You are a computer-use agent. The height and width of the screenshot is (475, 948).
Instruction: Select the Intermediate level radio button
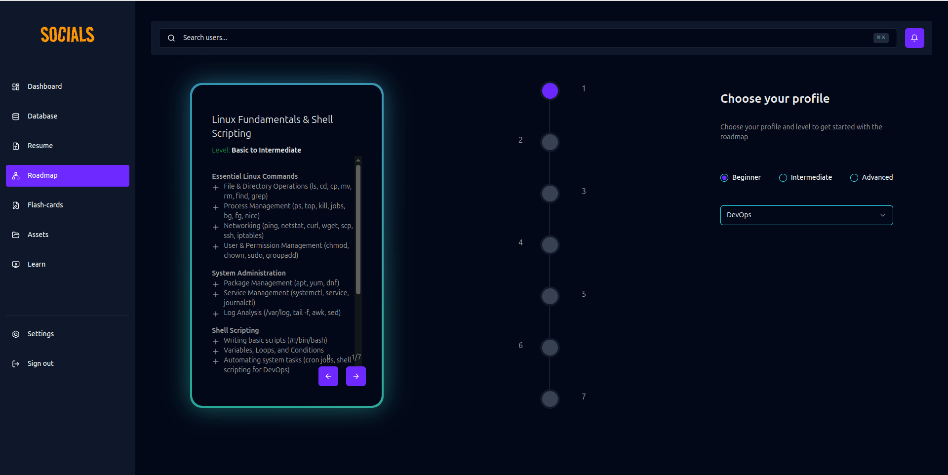click(783, 178)
